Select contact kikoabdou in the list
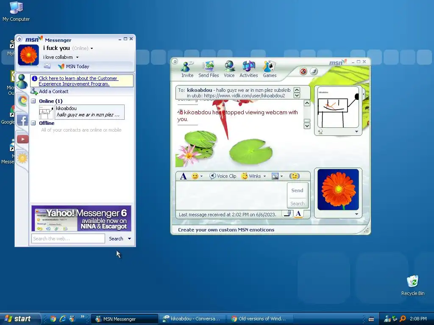This screenshot has height=325, width=434. click(x=82, y=112)
